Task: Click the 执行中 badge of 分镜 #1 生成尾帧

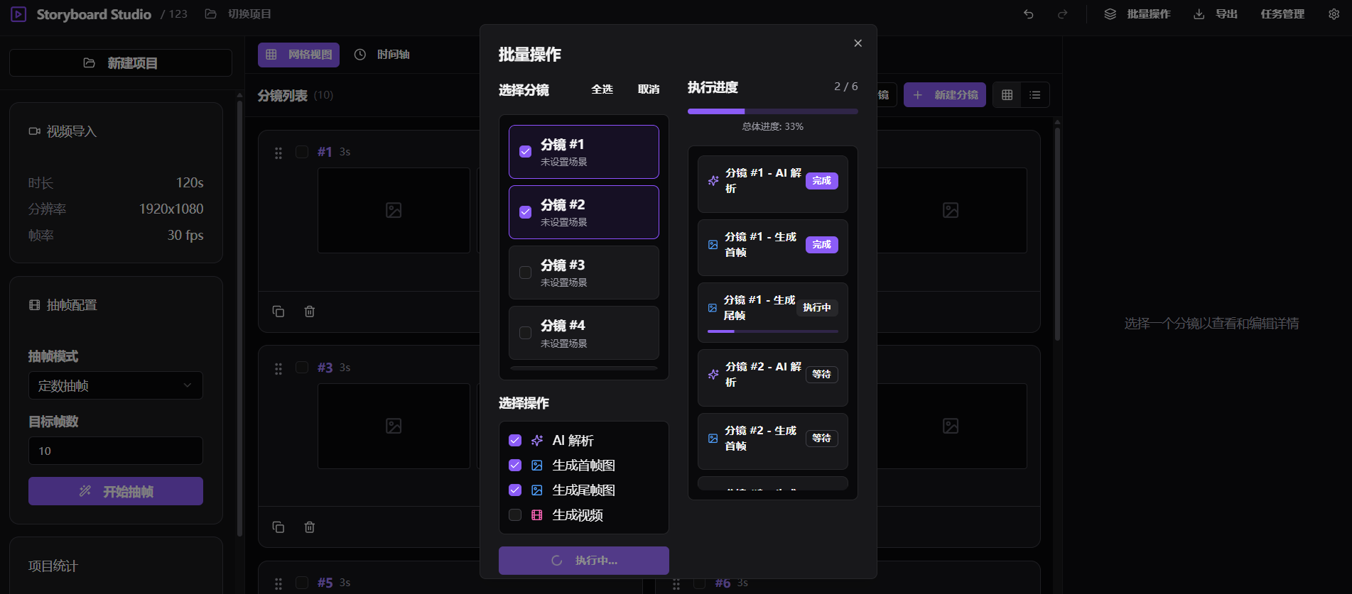Action: point(817,308)
